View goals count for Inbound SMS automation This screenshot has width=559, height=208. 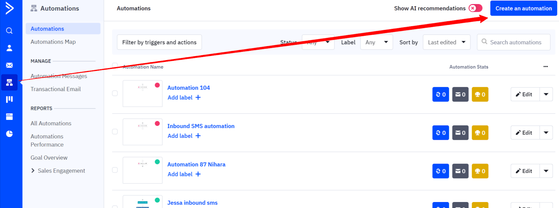point(480,133)
